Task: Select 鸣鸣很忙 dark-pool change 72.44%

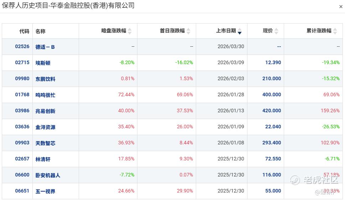Action: click(x=126, y=95)
